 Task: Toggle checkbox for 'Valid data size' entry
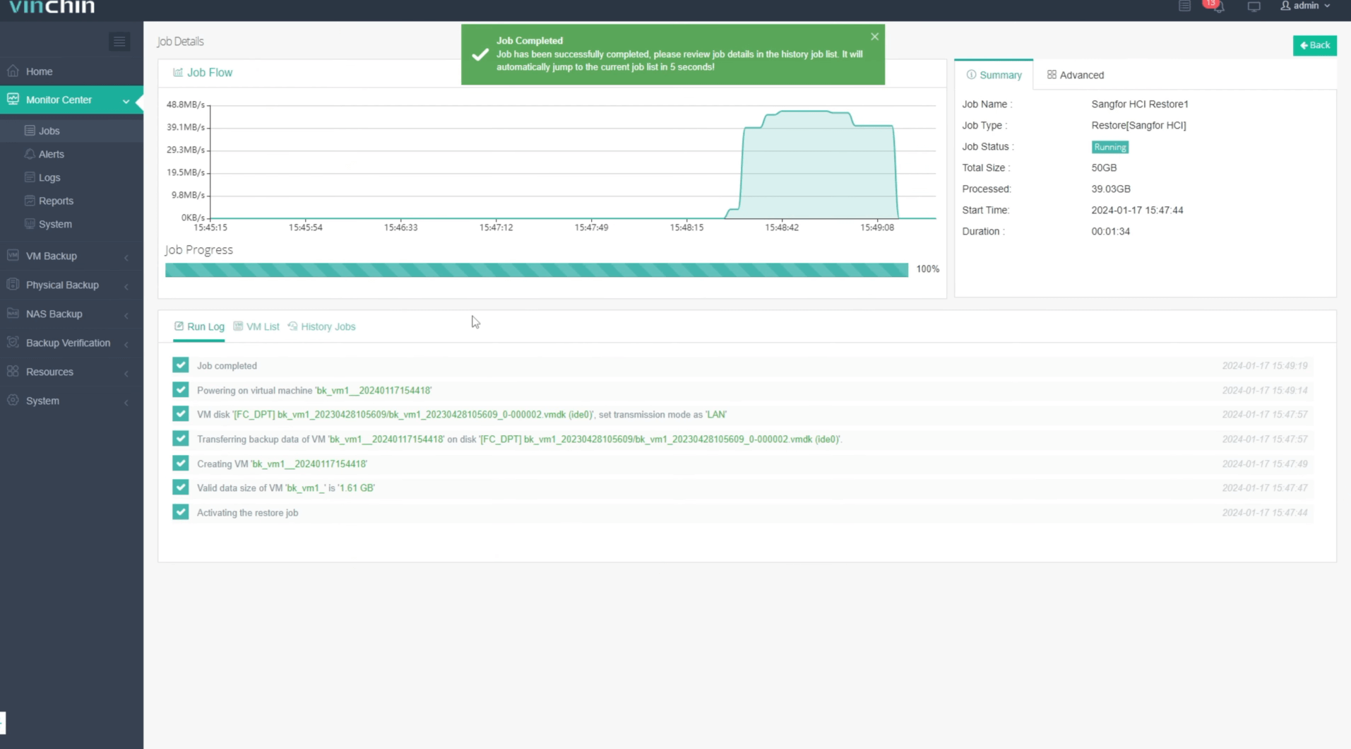181,488
